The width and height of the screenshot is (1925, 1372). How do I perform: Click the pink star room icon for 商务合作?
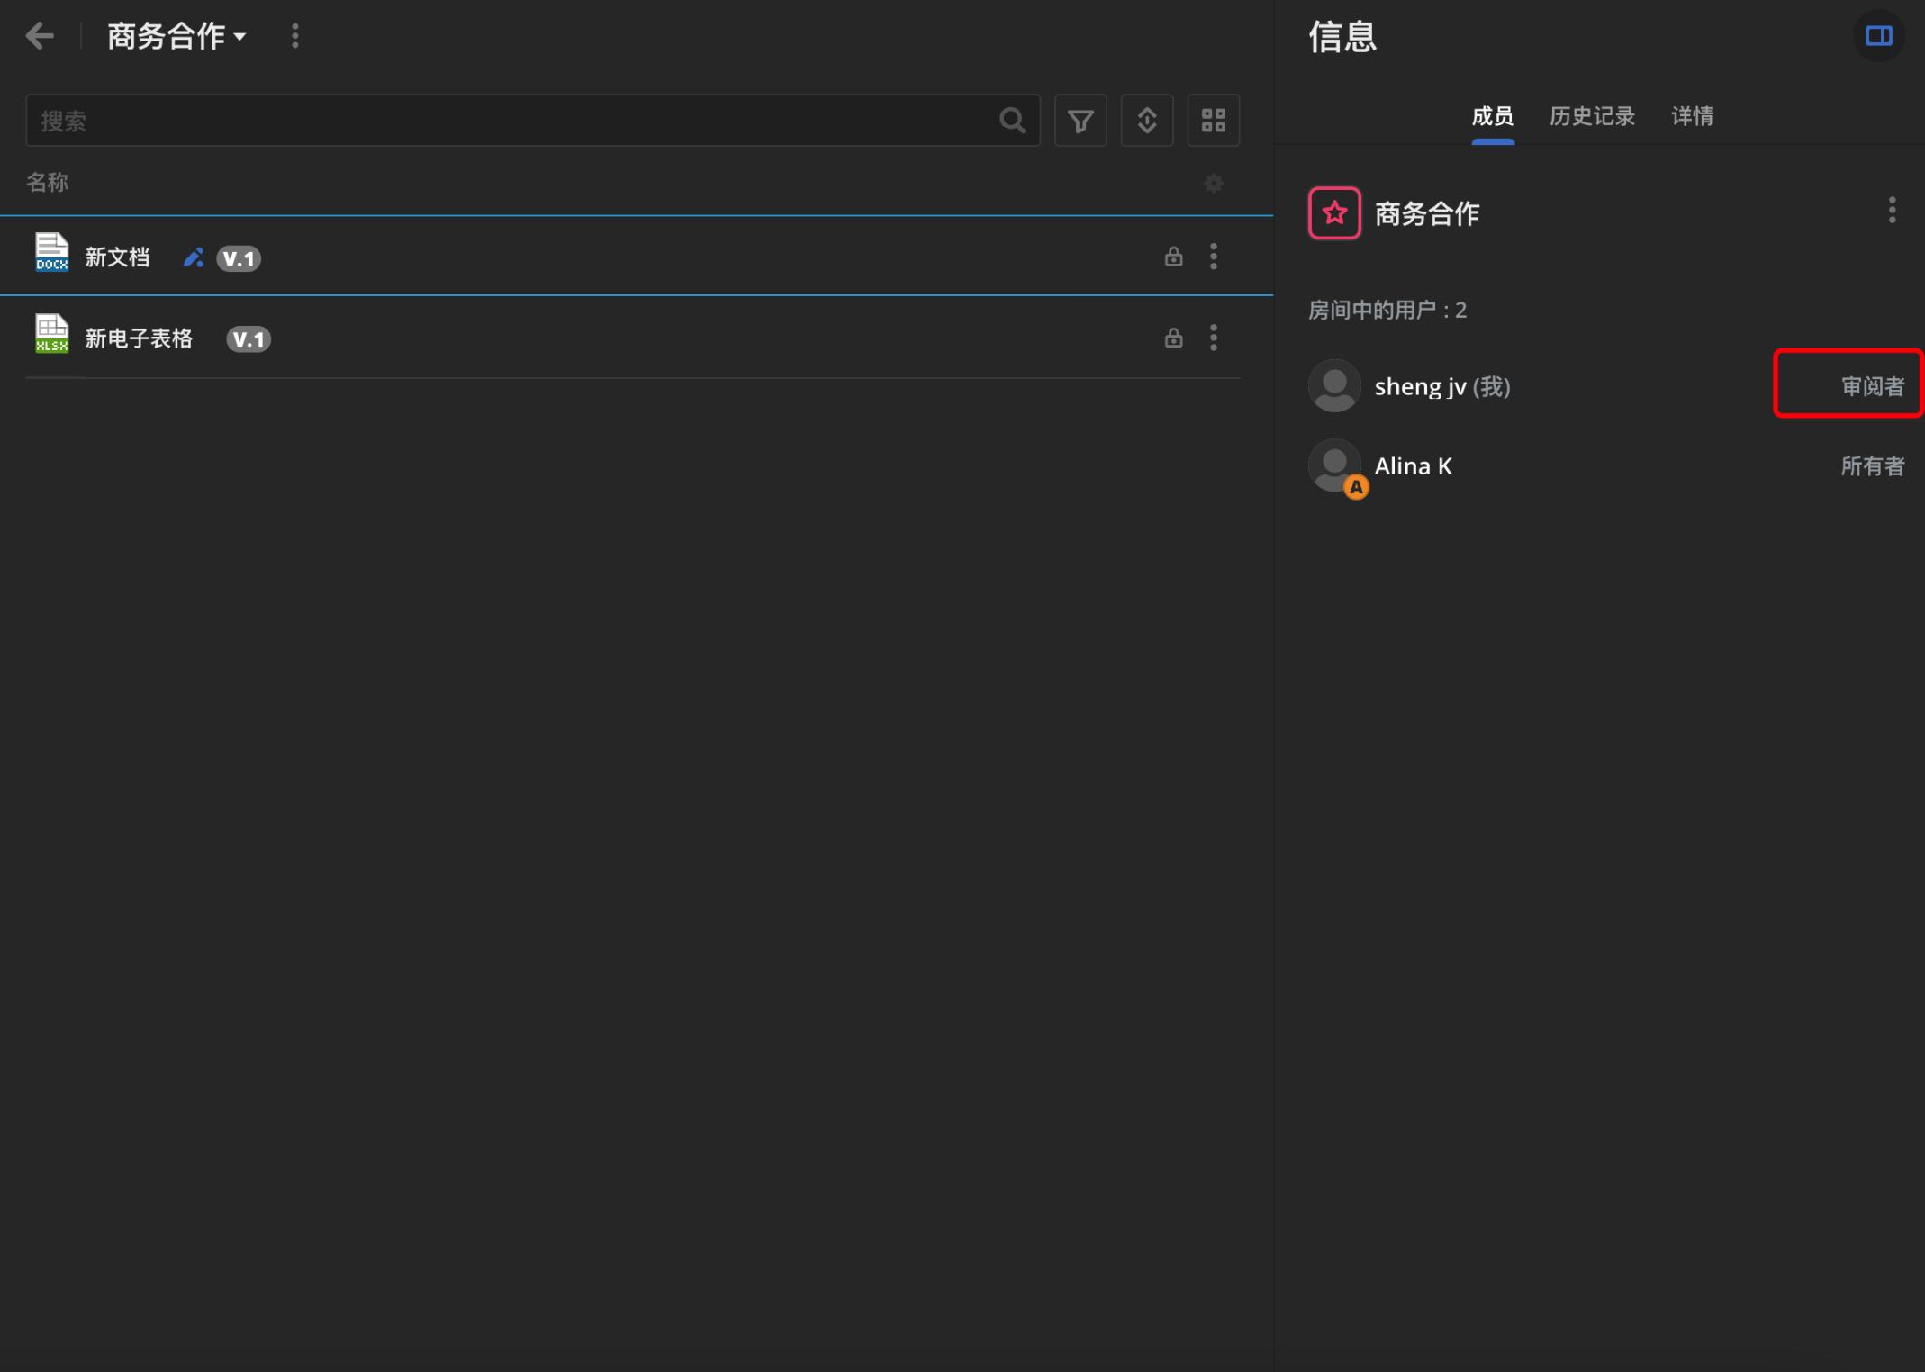tap(1333, 212)
